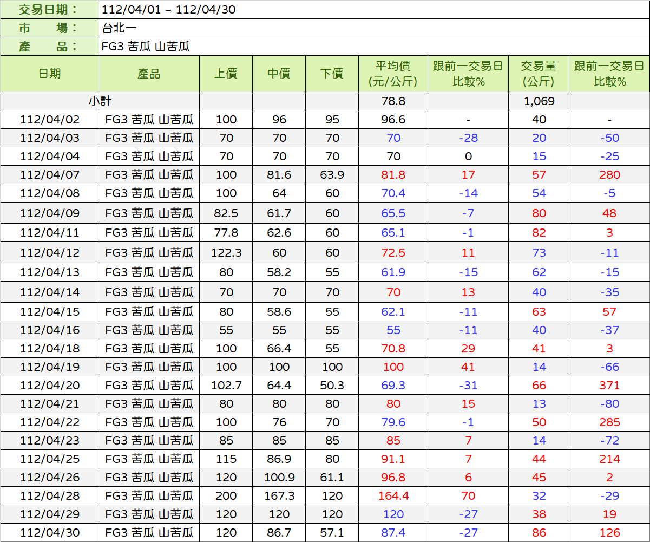Select the lower price 50.3 cell
This screenshot has width=650, height=542.
332,386
